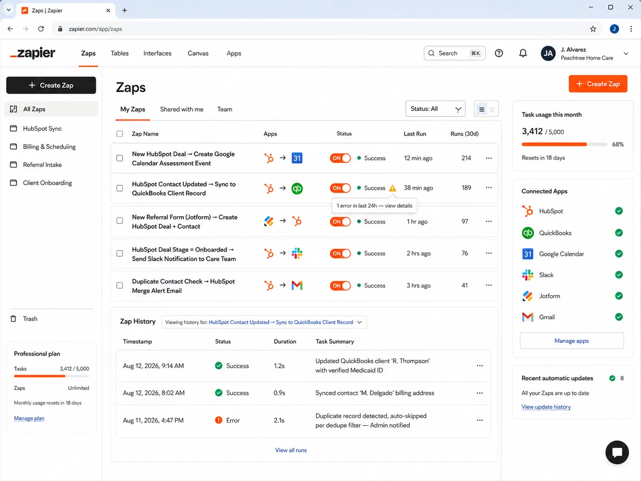Open the View update history link
This screenshot has height=481, width=641.
(x=546, y=407)
